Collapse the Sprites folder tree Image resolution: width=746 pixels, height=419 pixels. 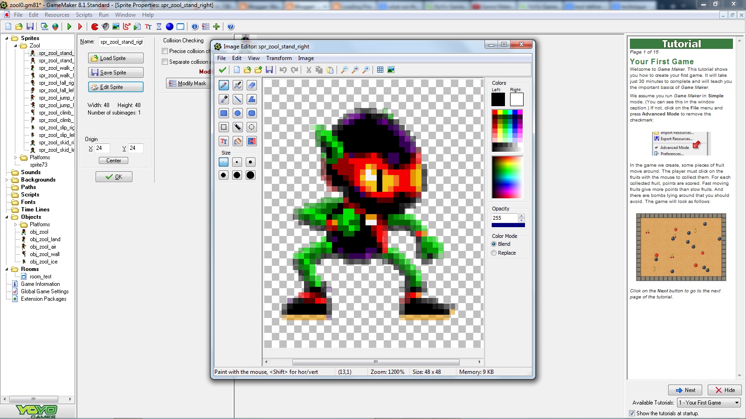click(x=7, y=38)
